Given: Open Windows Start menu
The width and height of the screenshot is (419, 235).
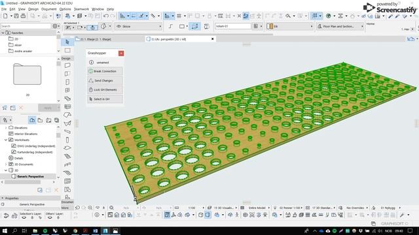Looking at the screenshot, I should click(x=5, y=230).
